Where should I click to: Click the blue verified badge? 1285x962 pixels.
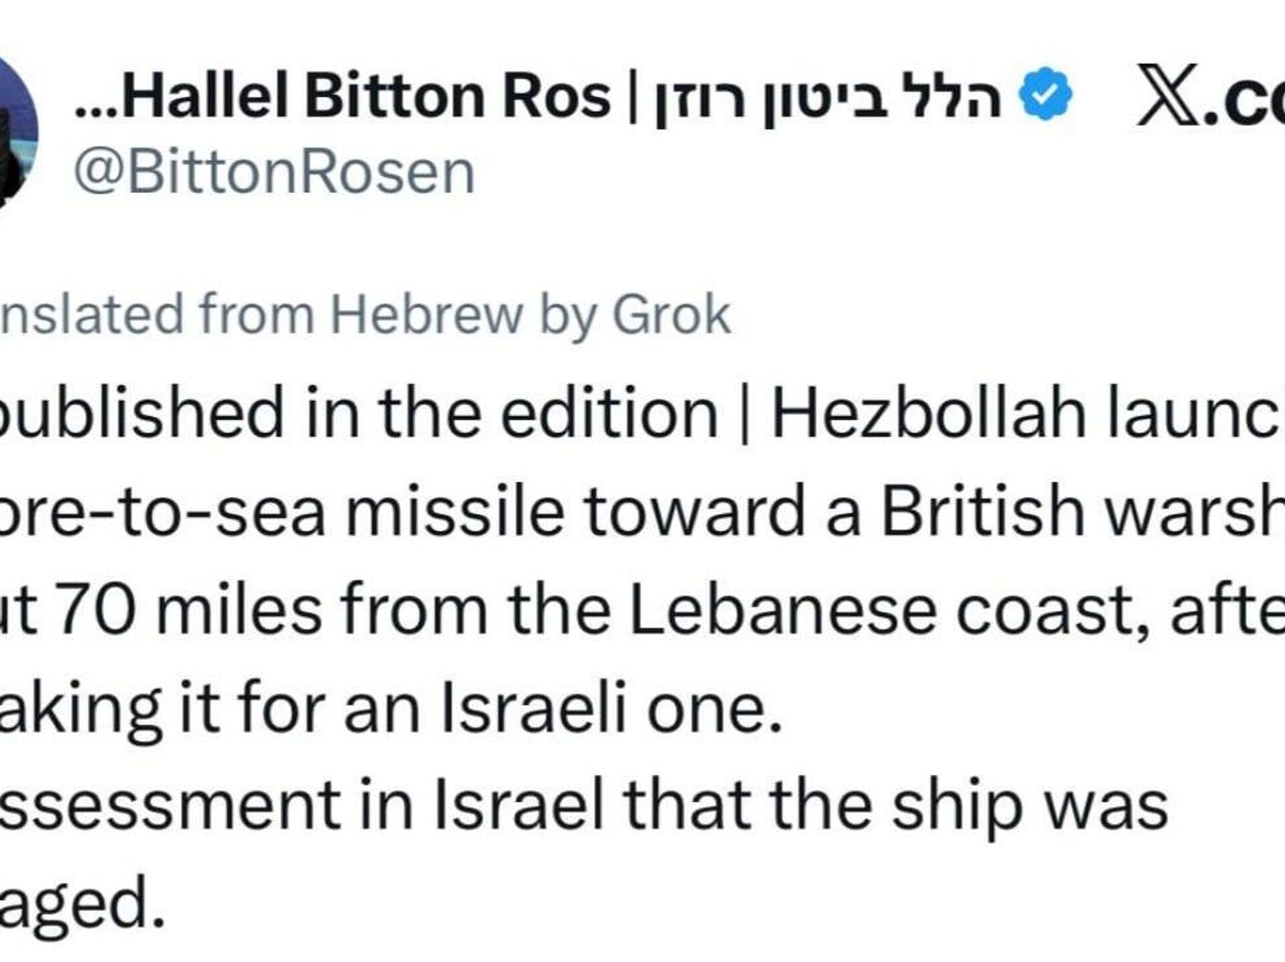[x=1045, y=94]
